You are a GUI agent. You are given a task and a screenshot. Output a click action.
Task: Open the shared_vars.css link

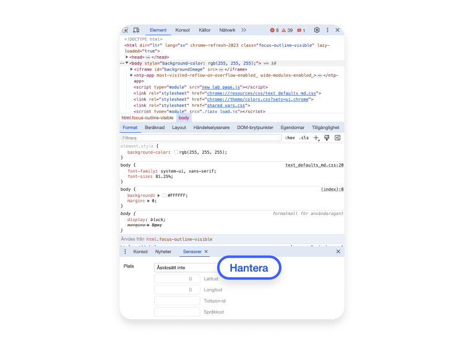point(226,106)
